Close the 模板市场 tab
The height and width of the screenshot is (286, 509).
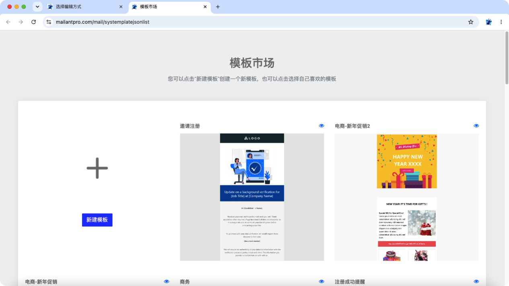[x=205, y=7]
